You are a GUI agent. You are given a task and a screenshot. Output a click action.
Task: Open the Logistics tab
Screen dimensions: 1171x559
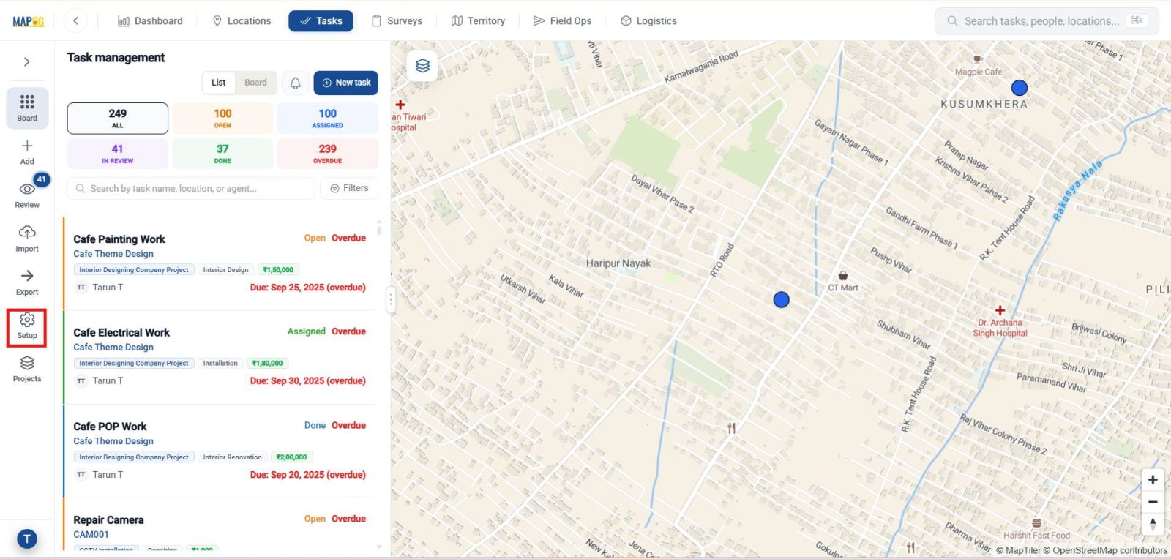tap(648, 20)
